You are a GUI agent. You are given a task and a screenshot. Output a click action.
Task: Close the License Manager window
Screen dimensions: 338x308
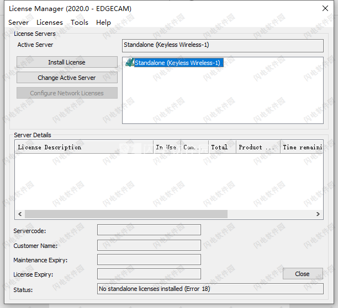325,8
